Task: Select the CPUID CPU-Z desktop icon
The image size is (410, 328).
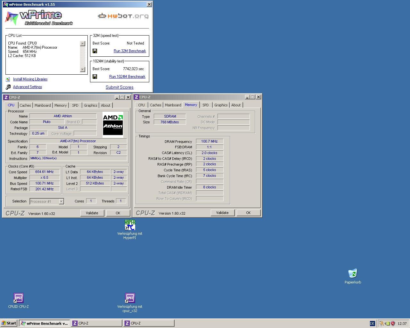Action: coord(18,298)
